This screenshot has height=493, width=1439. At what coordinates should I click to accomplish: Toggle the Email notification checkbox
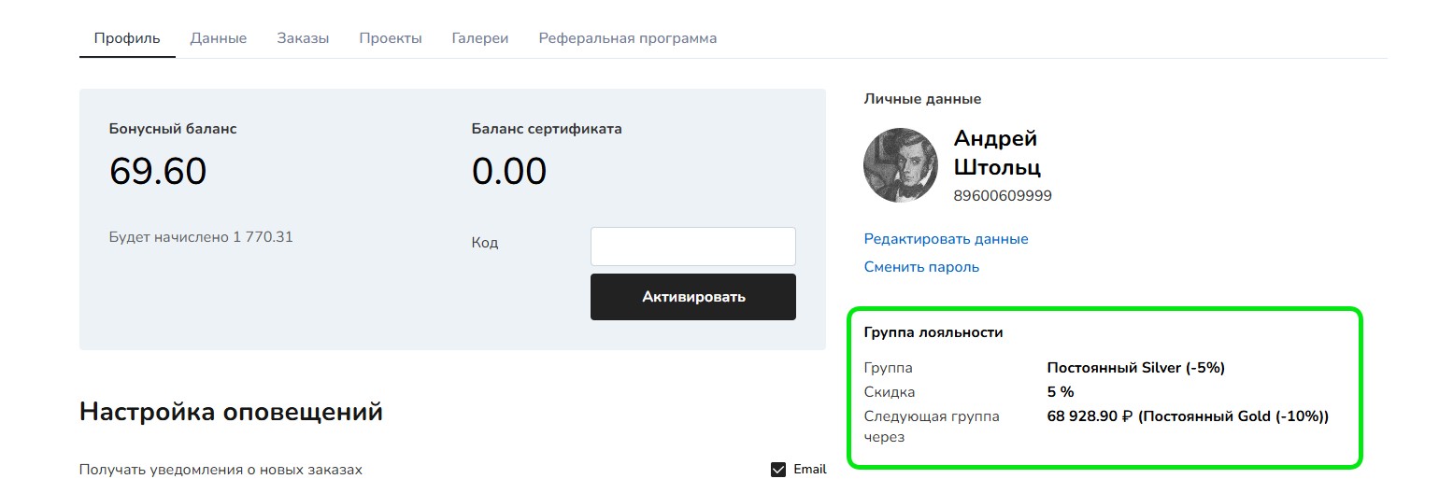tap(778, 469)
